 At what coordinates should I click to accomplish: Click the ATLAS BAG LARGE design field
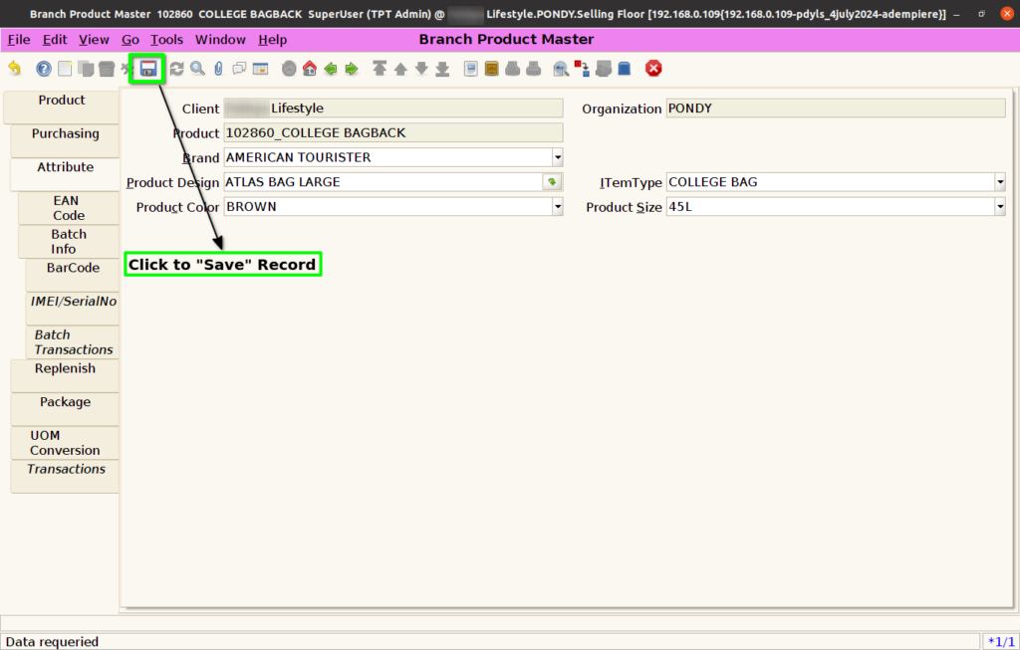coord(383,182)
